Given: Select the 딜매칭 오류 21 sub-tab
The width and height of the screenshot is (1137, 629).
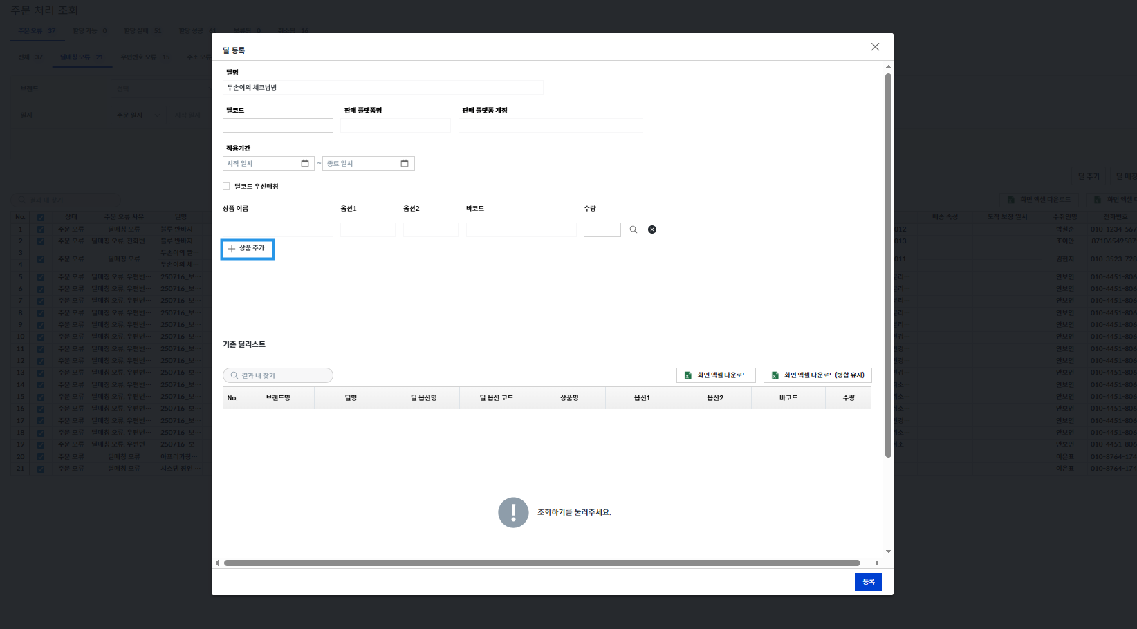Looking at the screenshot, I should (82, 57).
